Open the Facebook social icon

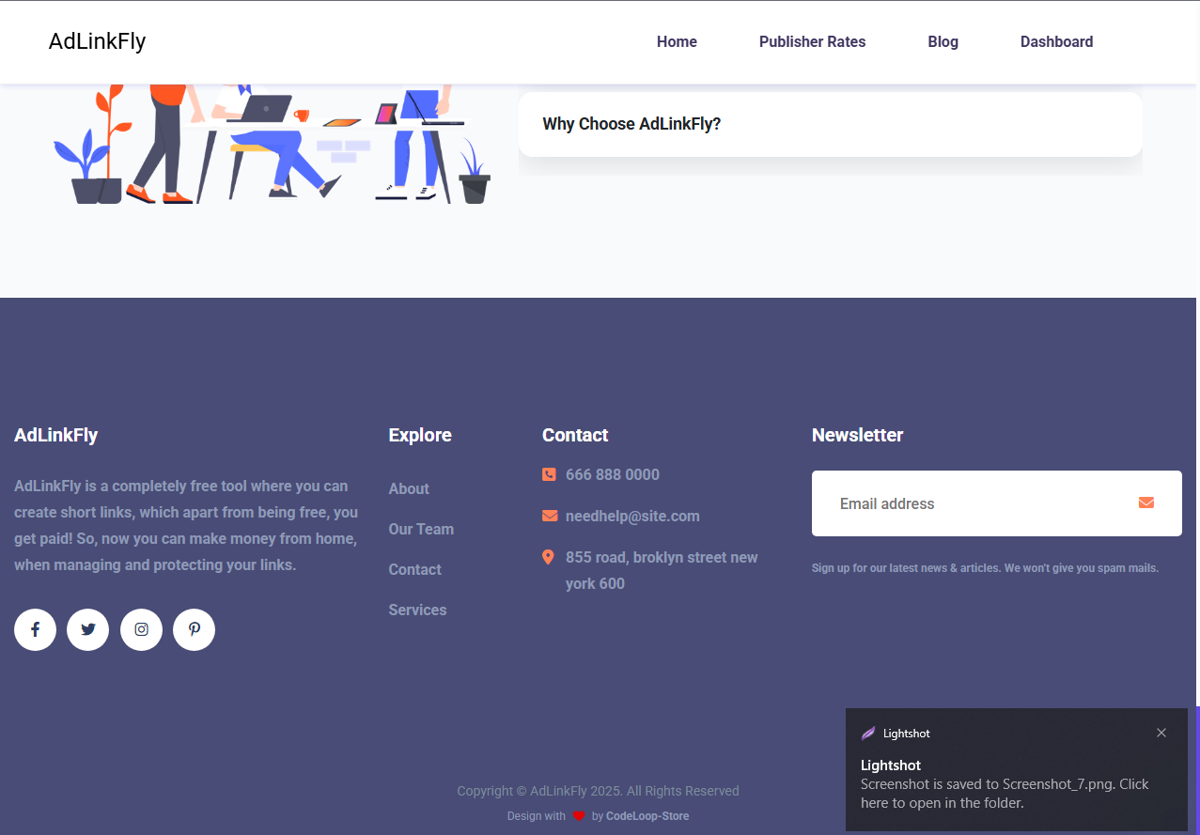(35, 629)
